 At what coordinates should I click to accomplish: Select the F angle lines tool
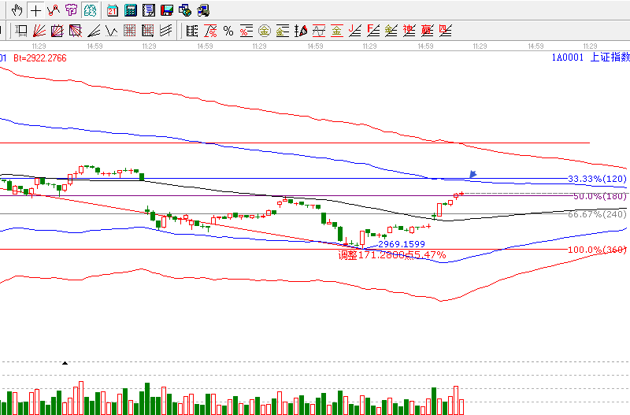coord(372,31)
